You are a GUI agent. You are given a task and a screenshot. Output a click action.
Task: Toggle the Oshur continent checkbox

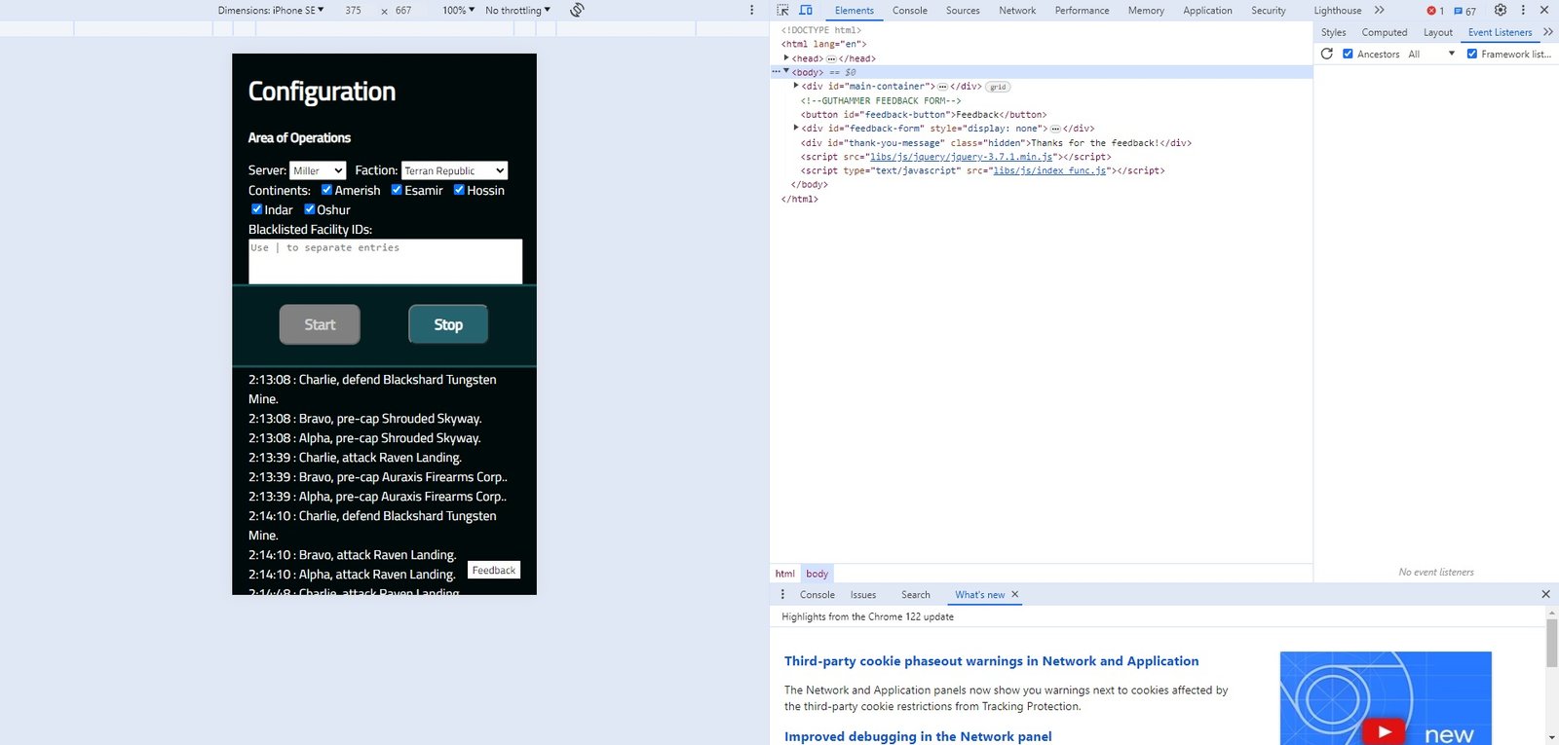[x=309, y=209]
